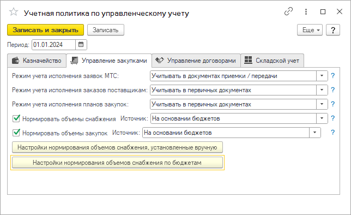The image size is (351, 215).
Task: Copy link using the chain icon
Action: tap(288, 11)
